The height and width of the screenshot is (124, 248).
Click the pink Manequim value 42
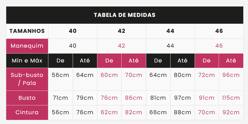click(x=121, y=46)
